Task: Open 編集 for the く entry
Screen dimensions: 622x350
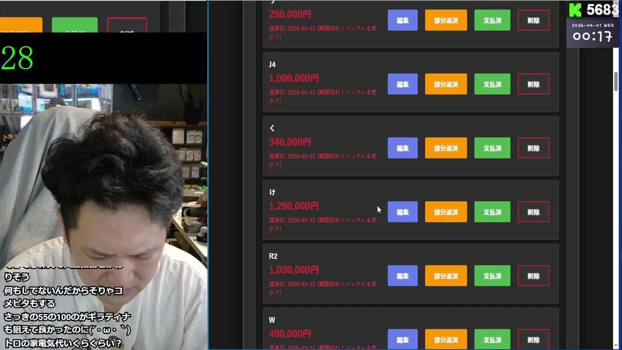Action: point(402,148)
